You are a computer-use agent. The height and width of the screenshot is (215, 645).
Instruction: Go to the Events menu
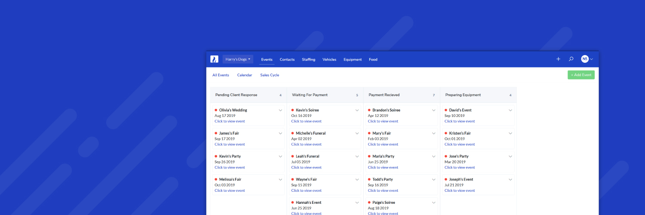267,59
